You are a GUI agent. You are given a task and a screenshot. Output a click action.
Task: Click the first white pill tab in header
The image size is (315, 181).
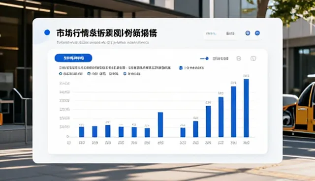point(211,33)
